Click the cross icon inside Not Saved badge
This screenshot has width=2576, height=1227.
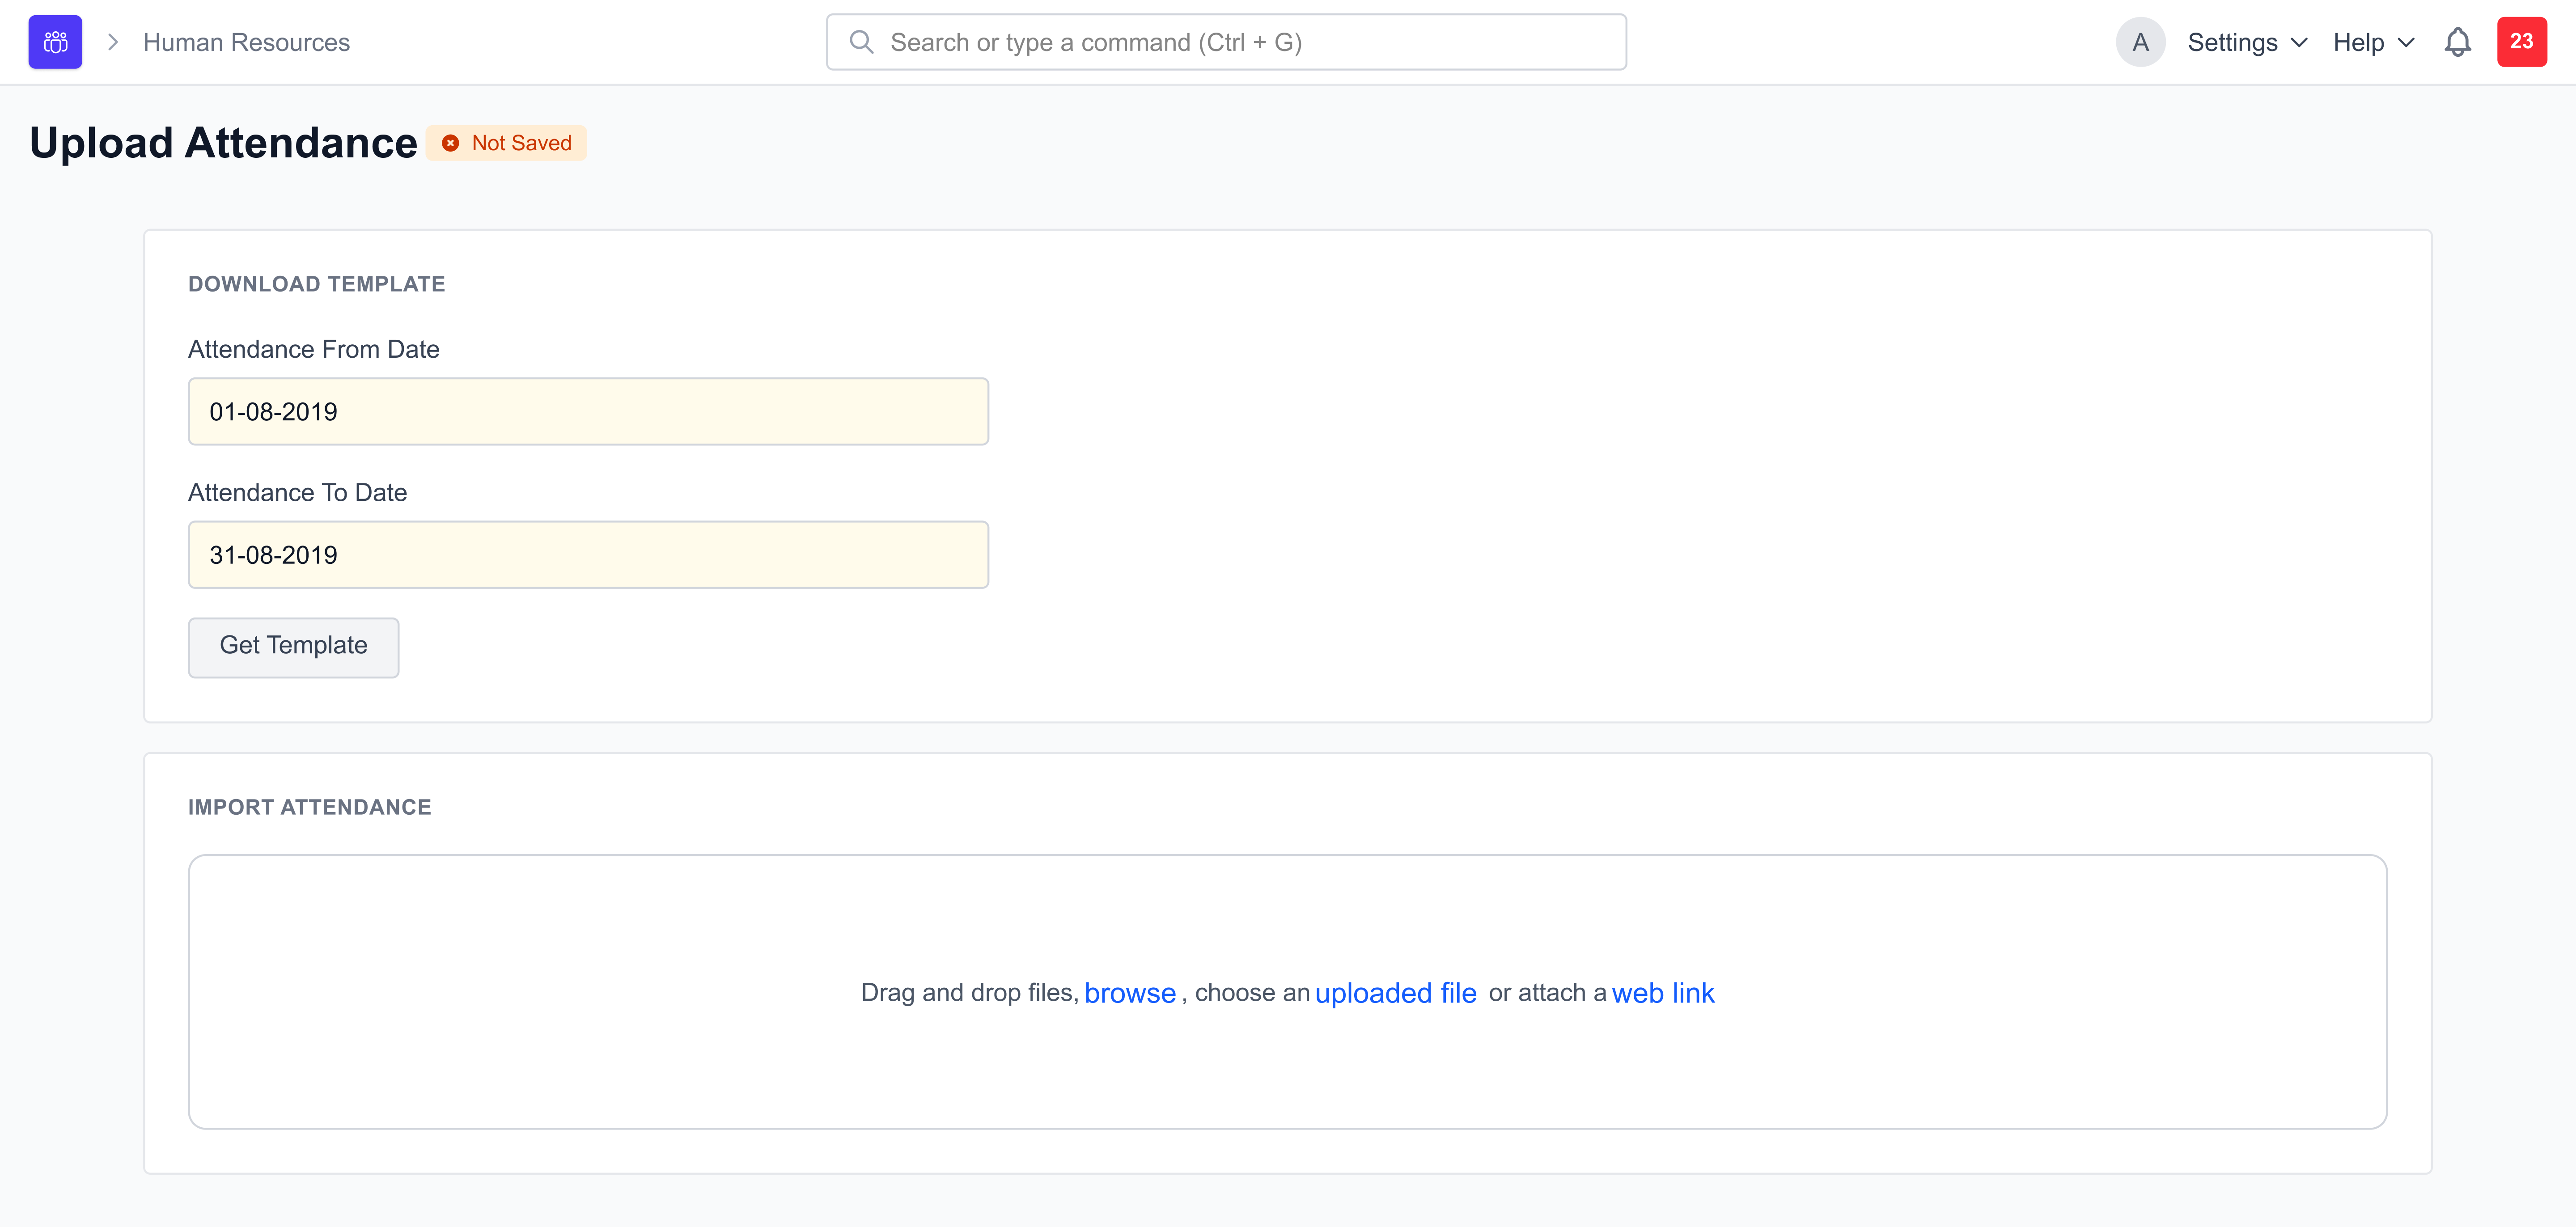pyautogui.click(x=451, y=142)
